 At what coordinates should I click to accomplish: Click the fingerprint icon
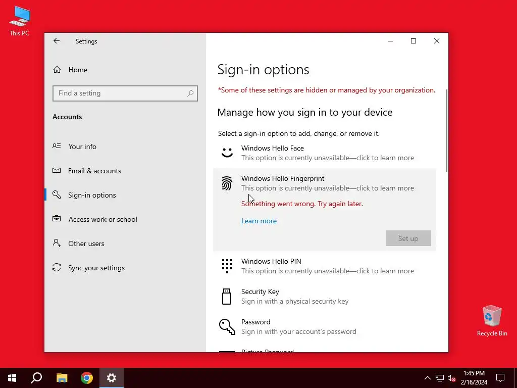[x=227, y=183]
